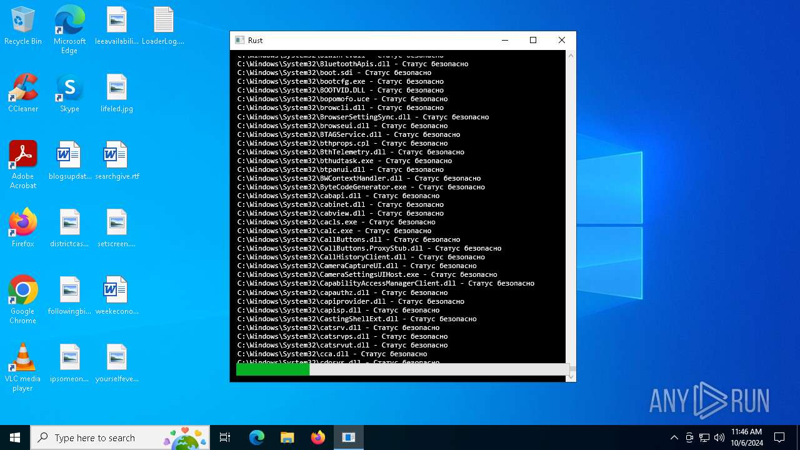The image size is (800, 450).
Task: Select the followingbi... image file
Action: [x=69, y=296]
